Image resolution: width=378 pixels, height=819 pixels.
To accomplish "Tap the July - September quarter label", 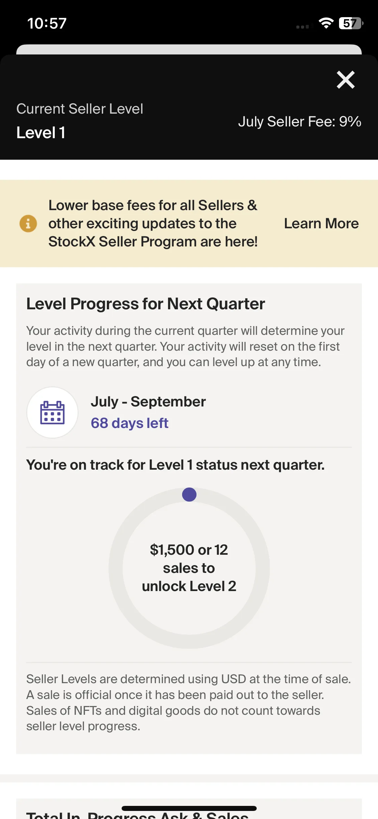I will pyautogui.click(x=148, y=402).
